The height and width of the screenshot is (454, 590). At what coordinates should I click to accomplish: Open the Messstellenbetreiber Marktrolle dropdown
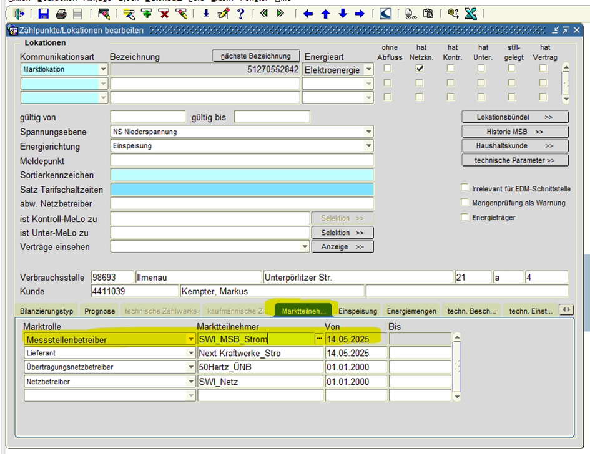click(x=190, y=339)
